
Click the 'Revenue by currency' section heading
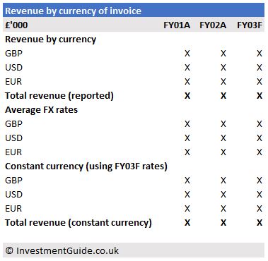[x=50, y=40]
